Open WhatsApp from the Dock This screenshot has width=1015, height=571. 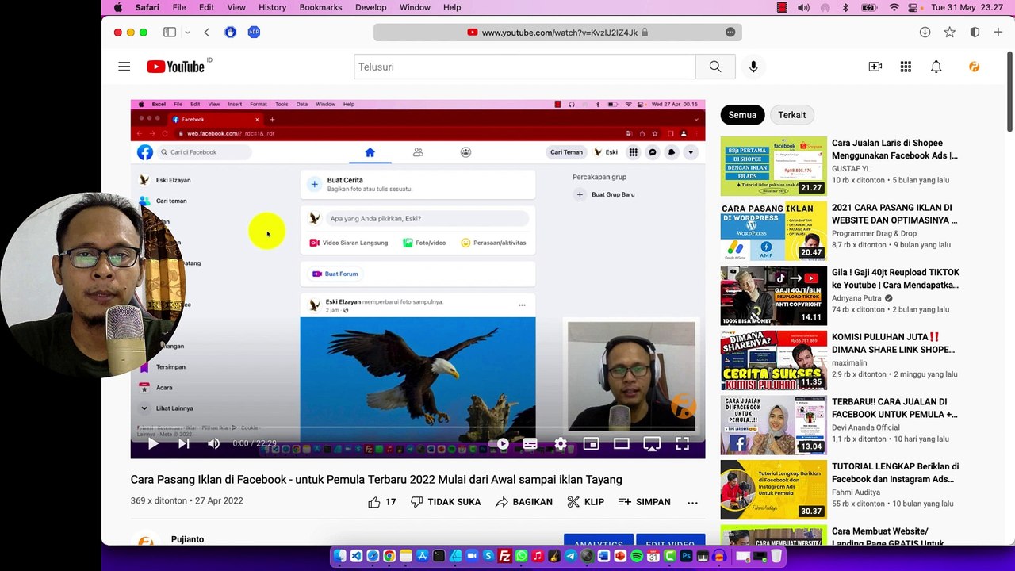coord(521,557)
